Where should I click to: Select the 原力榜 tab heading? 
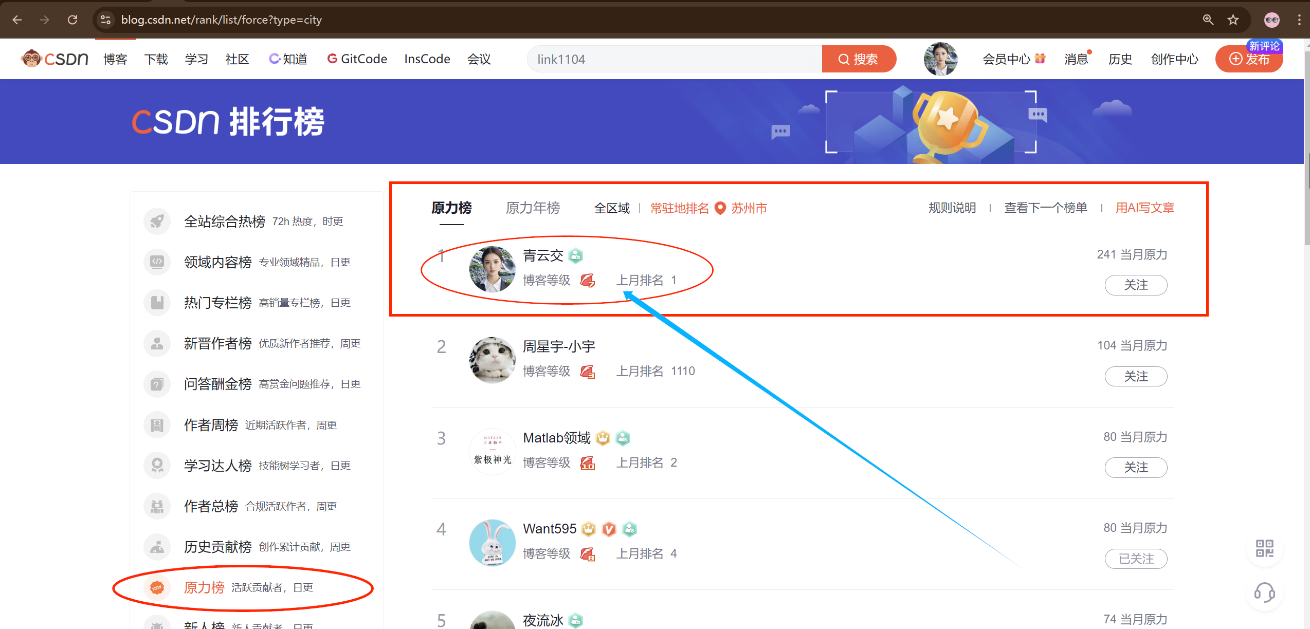click(451, 208)
